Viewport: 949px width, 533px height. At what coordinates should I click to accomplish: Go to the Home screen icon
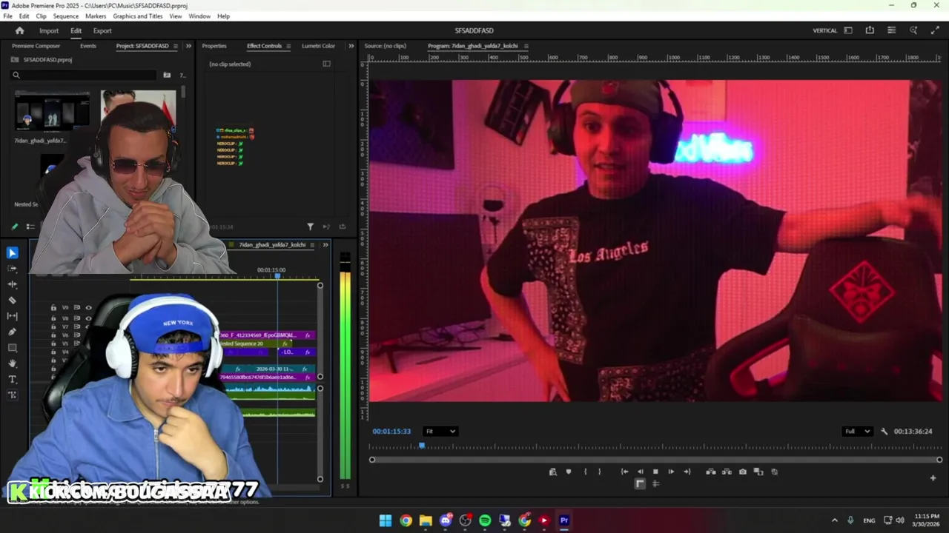[x=20, y=30]
